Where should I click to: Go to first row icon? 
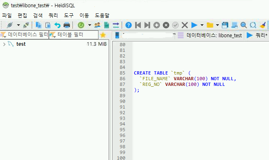138,25
